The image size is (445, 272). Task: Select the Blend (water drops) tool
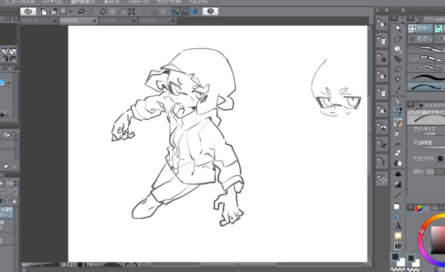coord(398,163)
